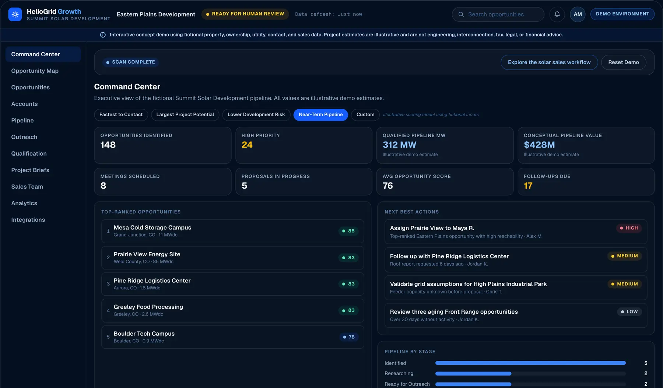Click the Identified stage progress bar
This screenshot has height=388, width=663.
[530, 363]
